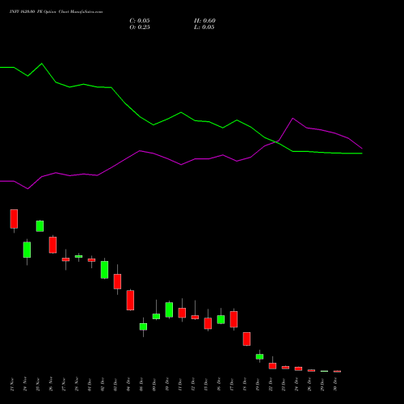Click the green candle for 10 Dec
This screenshot has width=404, height=404.
(169, 309)
